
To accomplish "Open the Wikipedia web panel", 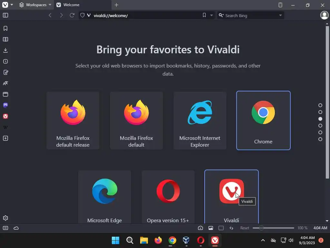I will pos(5,127).
